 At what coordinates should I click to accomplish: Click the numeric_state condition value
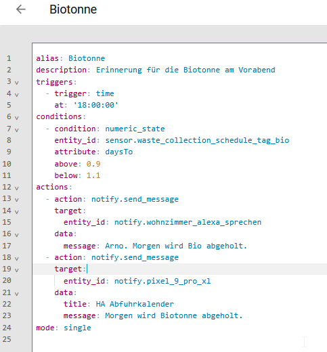coord(135,129)
